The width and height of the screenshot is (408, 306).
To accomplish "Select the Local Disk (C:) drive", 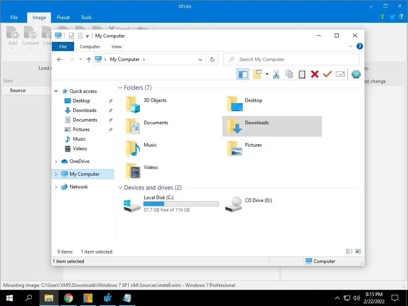I will tap(171, 204).
